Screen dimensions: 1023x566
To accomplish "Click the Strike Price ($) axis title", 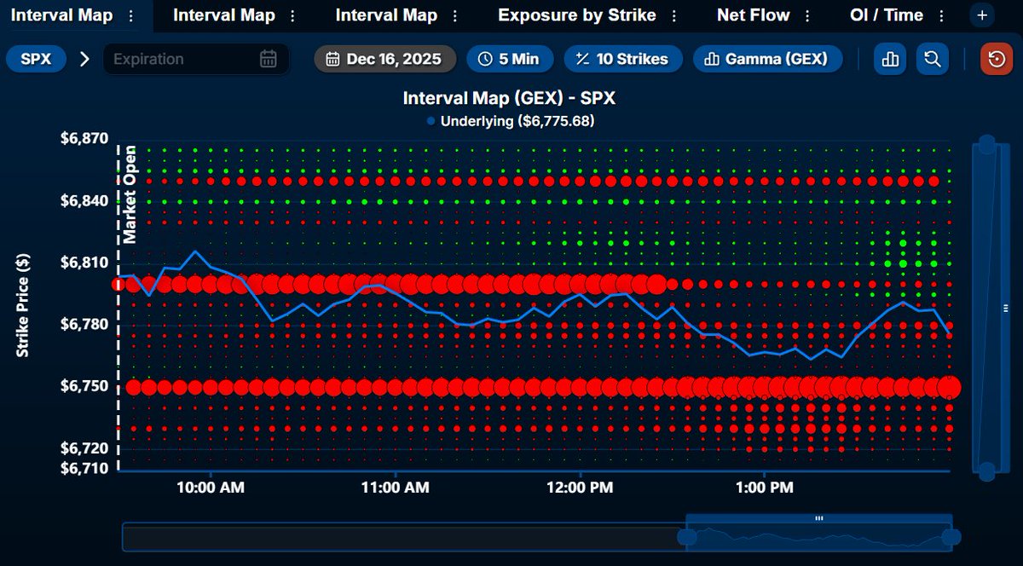I will 23,304.
